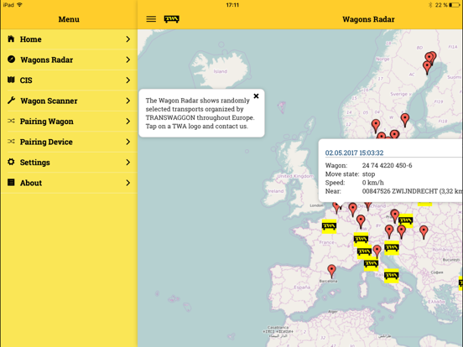The image size is (463, 347).
Task: Open Pairing Wagon menu entry
Action: click(69, 122)
